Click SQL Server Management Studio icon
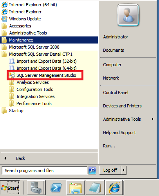Screen dimensions: 159x196 (x=12, y=75)
